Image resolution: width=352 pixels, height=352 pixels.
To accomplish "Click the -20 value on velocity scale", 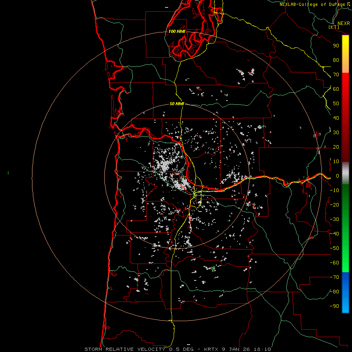I will pyautogui.click(x=334, y=205).
